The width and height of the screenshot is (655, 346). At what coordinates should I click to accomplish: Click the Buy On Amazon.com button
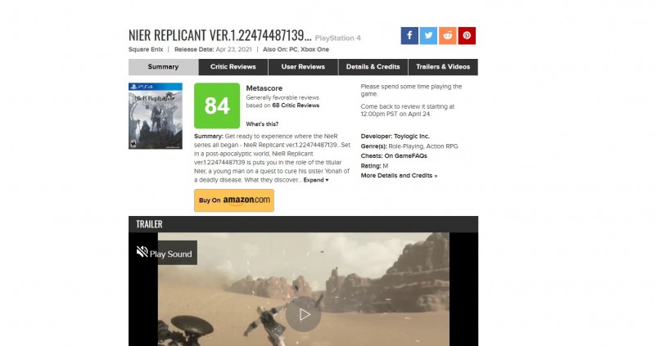(234, 200)
